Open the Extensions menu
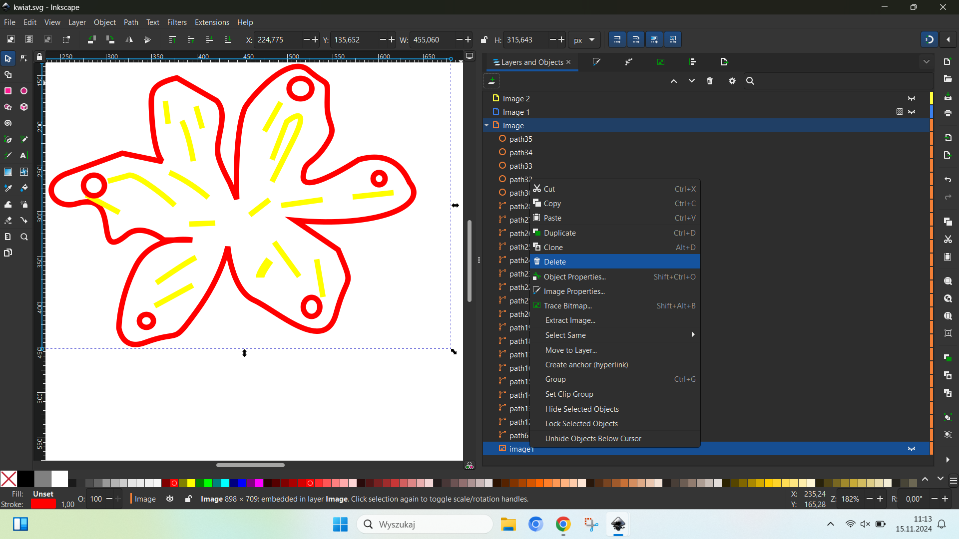Image resolution: width=959 pixels, height=539 pixels. coord(212,22)
